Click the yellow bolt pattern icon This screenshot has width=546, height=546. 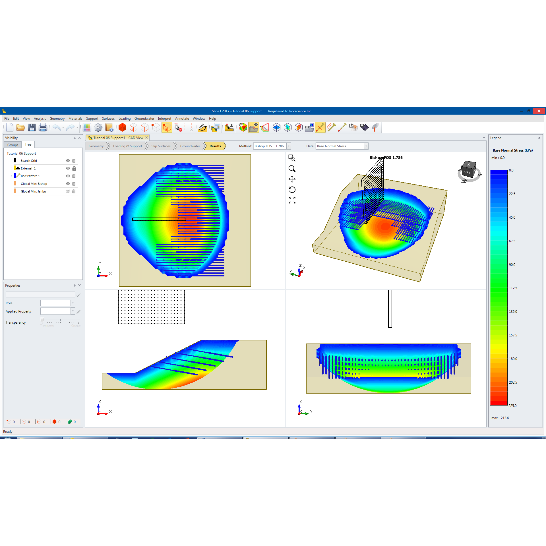tap(331, 127)
